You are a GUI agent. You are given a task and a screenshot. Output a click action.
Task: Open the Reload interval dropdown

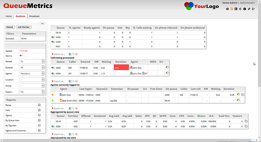pyautogui.click(x=32, y=61)
